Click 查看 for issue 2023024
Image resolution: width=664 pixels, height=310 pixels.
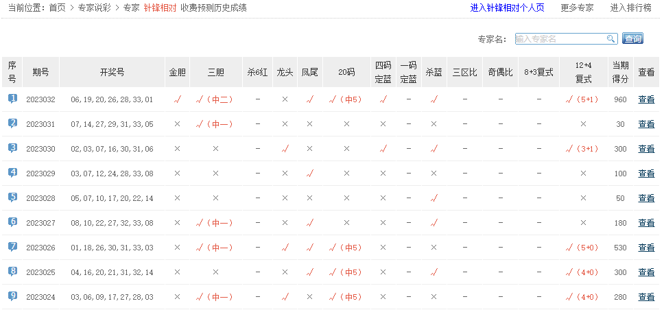coord(646,297)
